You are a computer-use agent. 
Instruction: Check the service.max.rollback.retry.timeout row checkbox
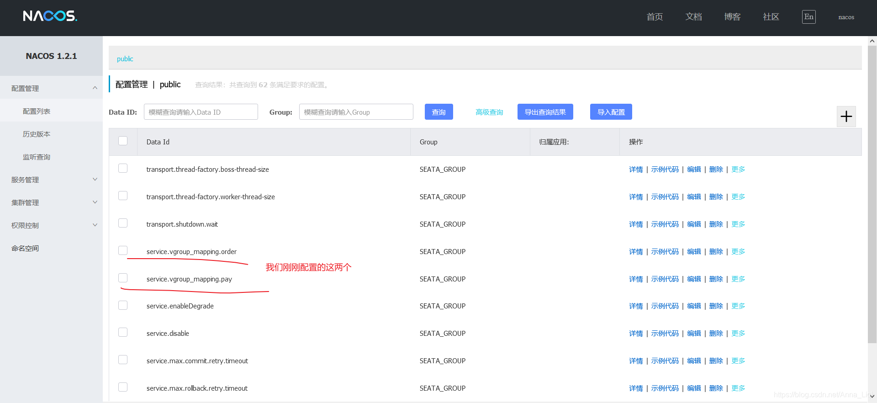123,387
